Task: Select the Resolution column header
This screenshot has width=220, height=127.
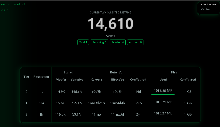Action: coord(41,77)
